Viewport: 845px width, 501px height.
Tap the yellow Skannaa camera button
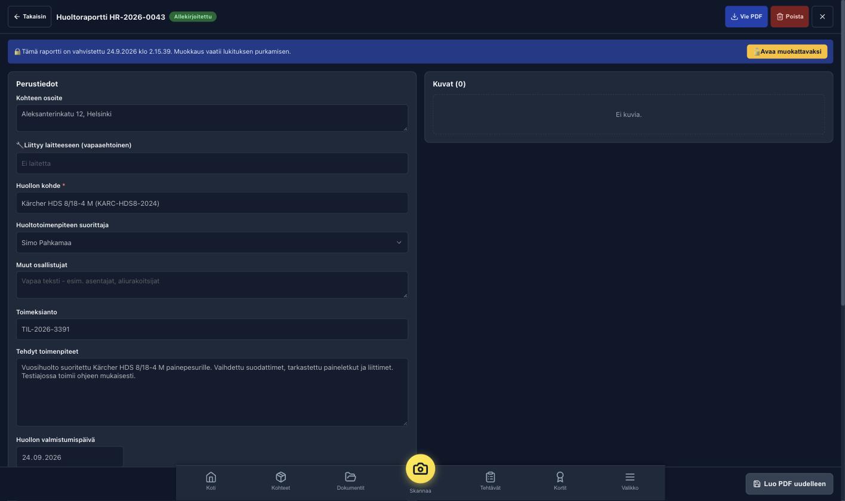tap(420, 469)
